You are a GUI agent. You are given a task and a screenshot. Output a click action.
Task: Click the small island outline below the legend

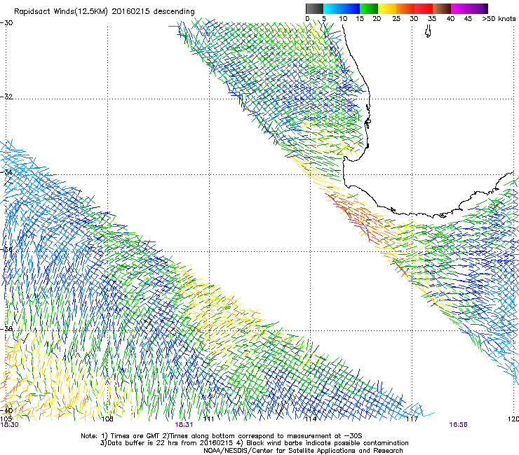[428, 32]
